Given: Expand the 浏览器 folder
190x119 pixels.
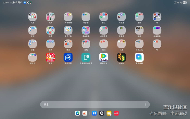Looking at the screenshot, I should (121, 17).
